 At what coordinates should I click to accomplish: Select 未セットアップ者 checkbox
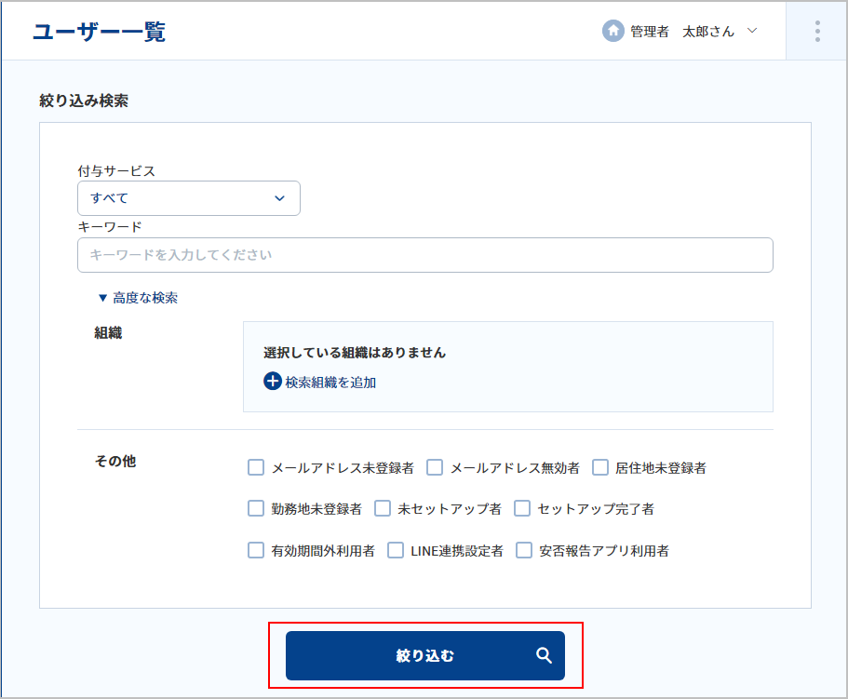pos(383,508)
